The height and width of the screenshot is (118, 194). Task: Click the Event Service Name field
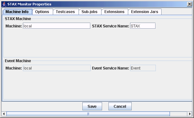[x=143, y=68]
